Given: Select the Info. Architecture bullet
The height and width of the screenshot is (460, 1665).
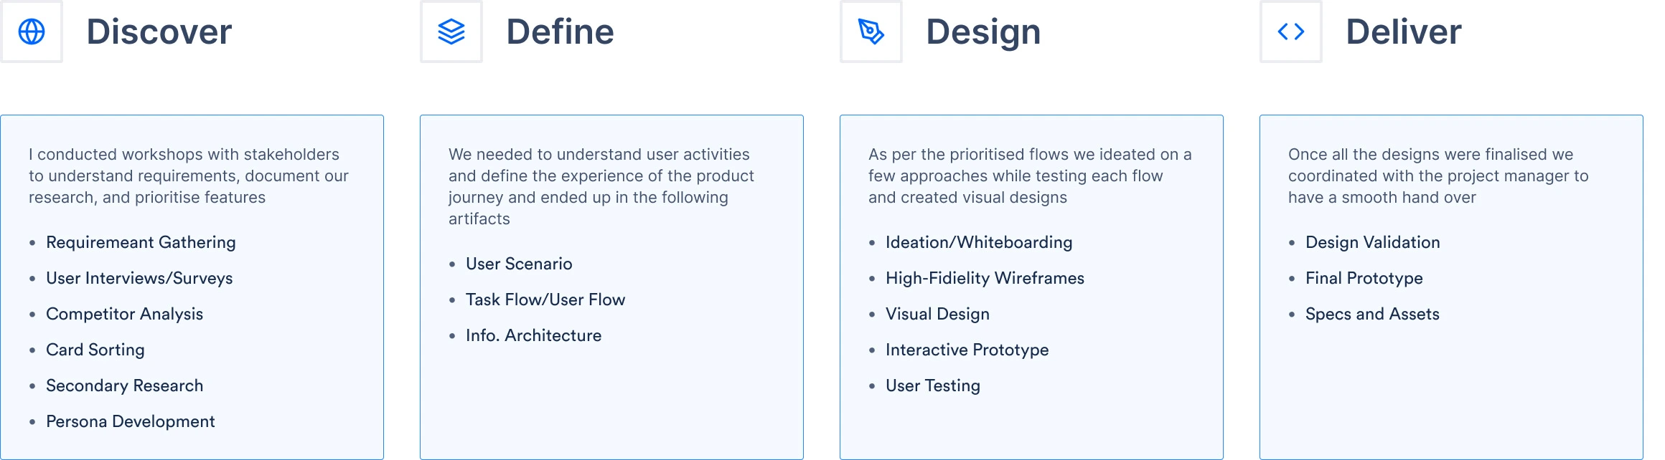Looking at the screenshot, I should tap(533, 335).
